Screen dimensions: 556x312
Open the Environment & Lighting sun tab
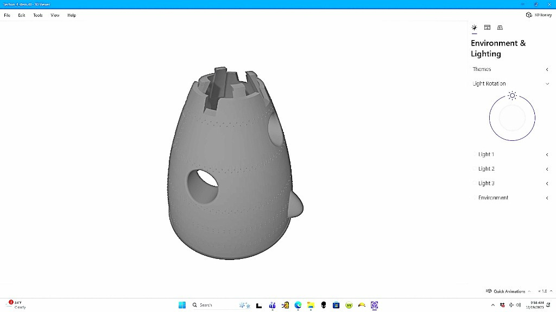(x=474, y=28)
